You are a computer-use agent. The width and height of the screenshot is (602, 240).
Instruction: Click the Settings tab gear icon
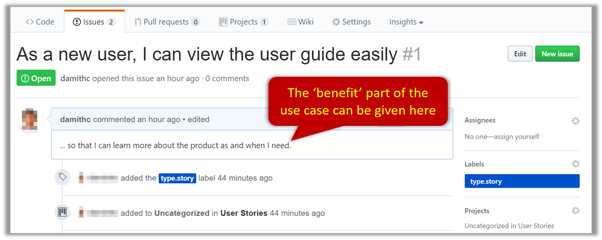(336, 22)
